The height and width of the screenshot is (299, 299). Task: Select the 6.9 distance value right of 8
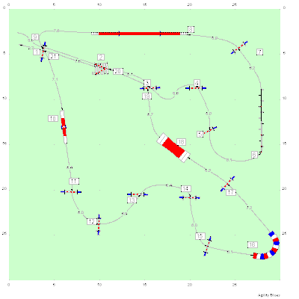[215, 38]
